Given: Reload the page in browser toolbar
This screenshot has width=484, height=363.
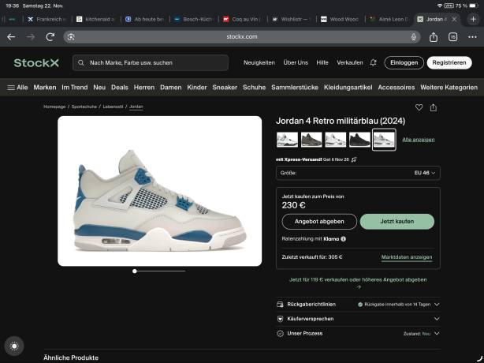Looking at the screenshot, I should 50,36.
